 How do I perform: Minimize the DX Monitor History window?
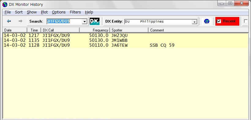pyautogui.click(x=222, y=3)
